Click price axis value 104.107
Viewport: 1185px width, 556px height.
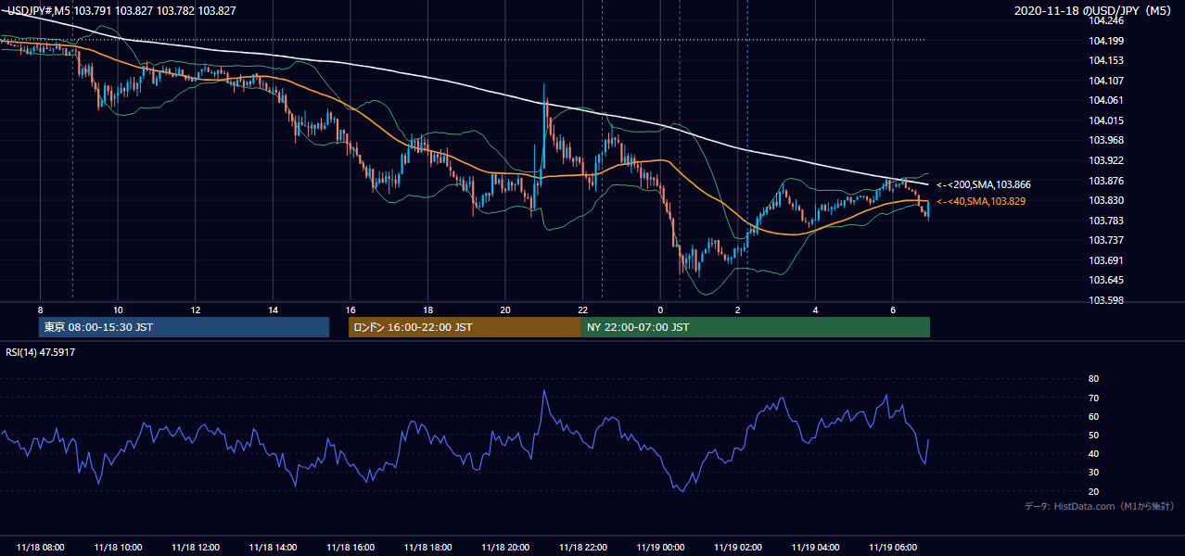1106,81
